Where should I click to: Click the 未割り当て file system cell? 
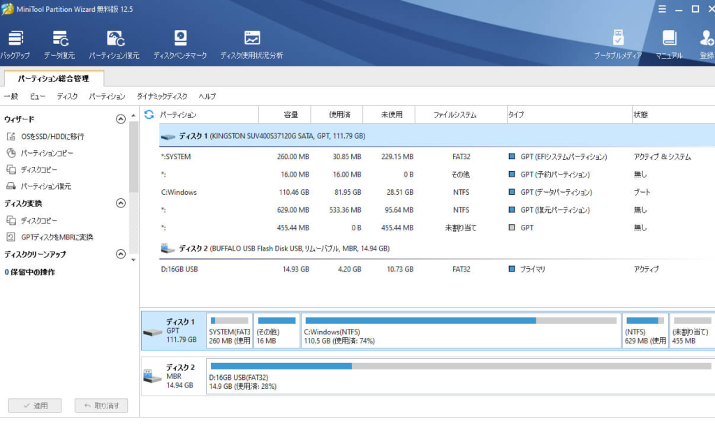click(x=461, y=228)
